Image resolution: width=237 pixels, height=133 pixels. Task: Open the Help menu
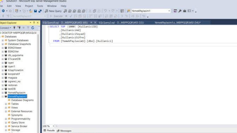point(63,6)
